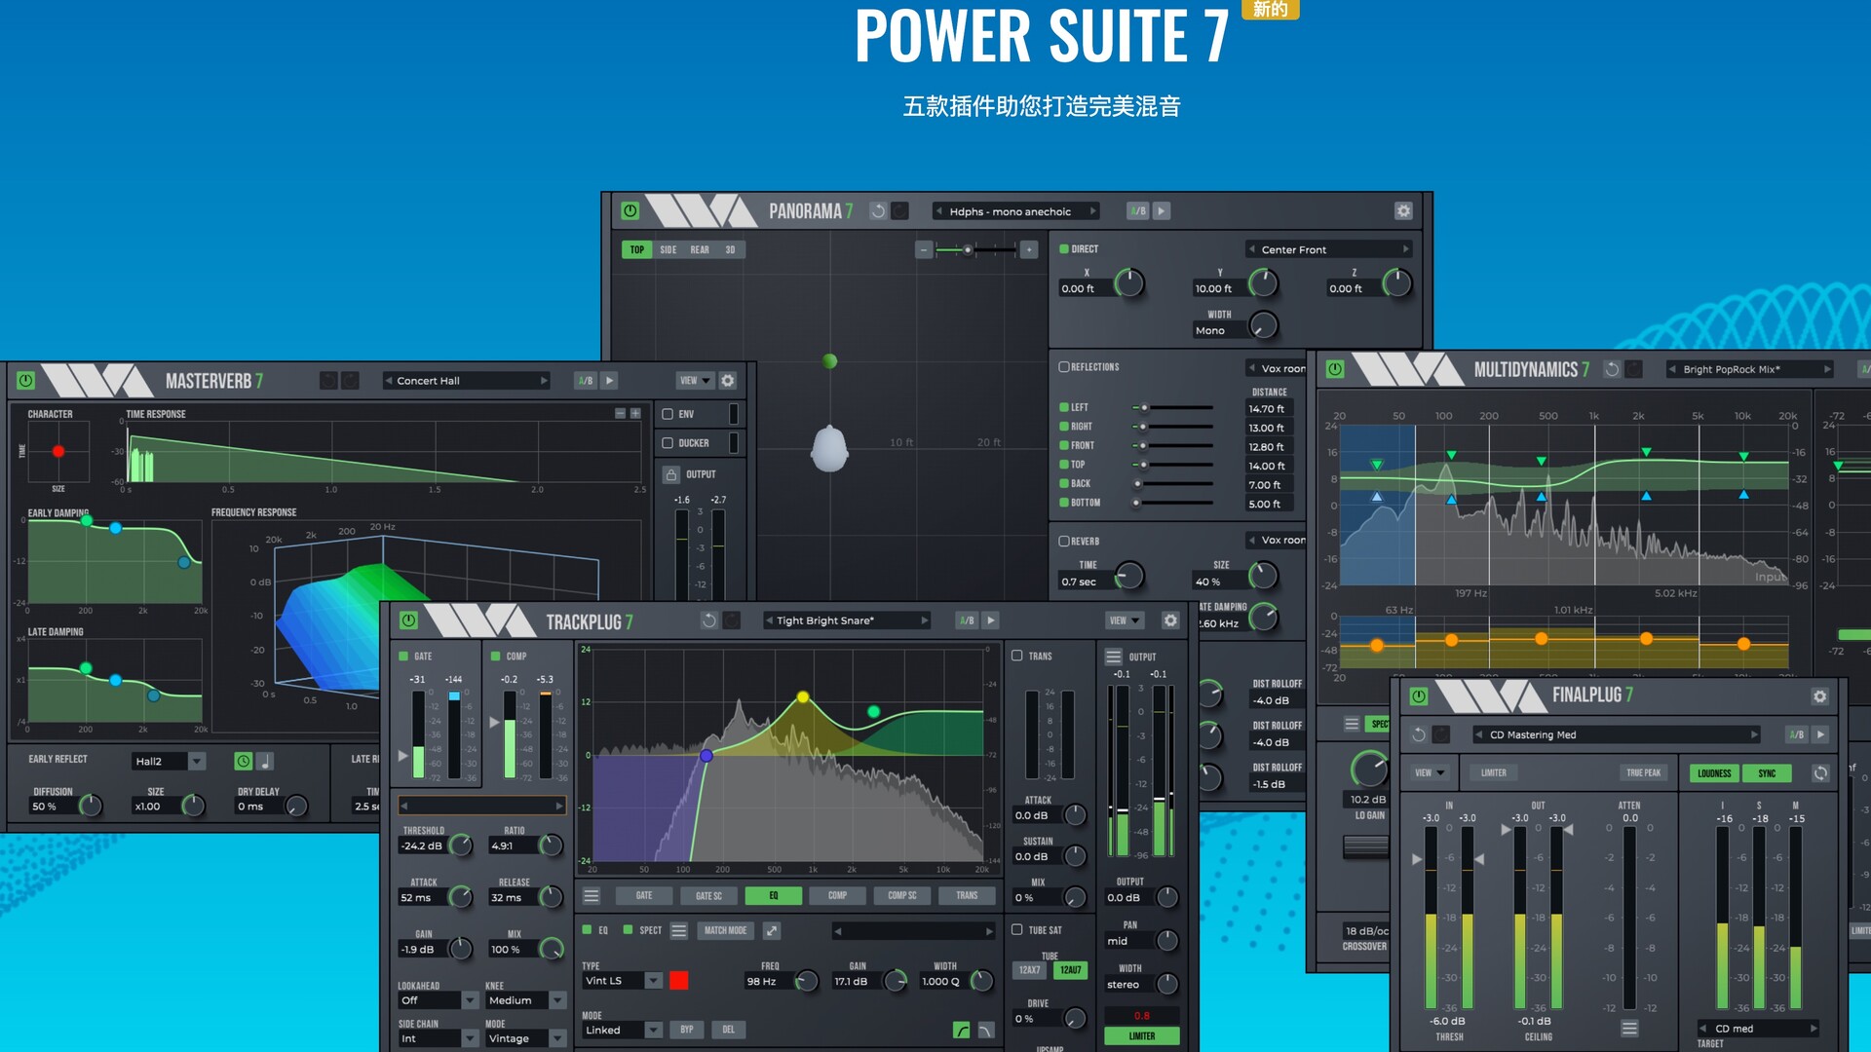Image resolution: width=1871 pixels, height=1052 pixels.
Task: Toggle Trackplug GATE checkbox
Action: [403, 656]
